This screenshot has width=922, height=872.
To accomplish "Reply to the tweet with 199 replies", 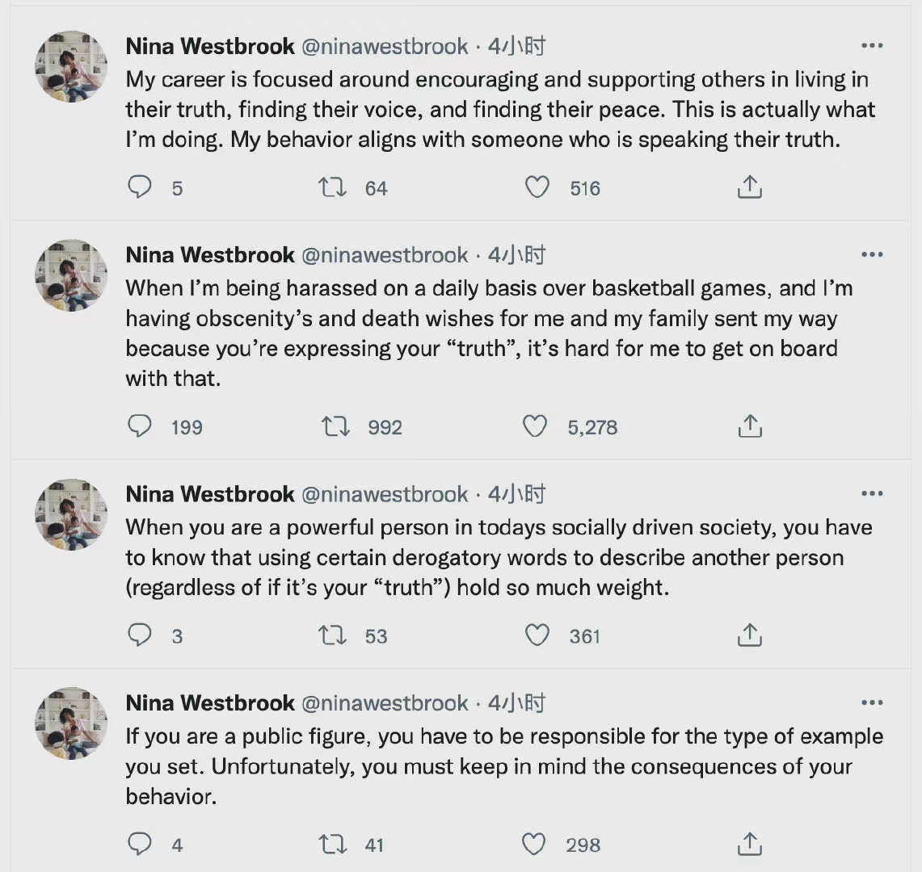I will (141, 426).
